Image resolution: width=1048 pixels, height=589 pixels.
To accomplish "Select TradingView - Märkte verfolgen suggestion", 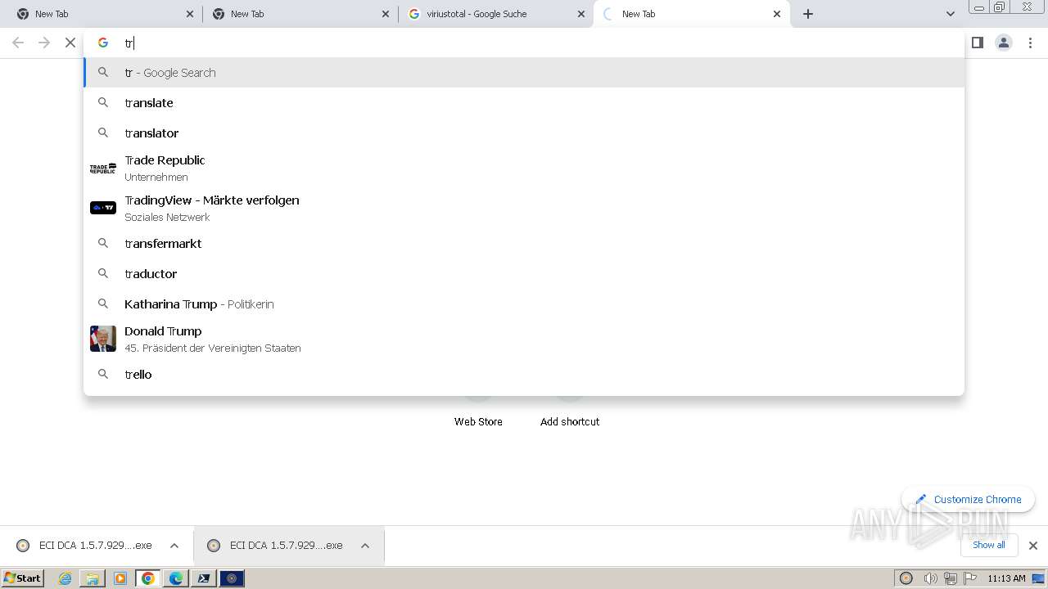I will 524,209.
